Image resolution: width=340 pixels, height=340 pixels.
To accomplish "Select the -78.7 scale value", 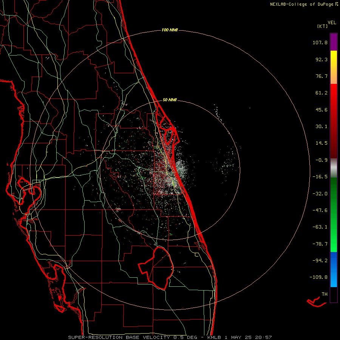I will (x=320, y=244).
